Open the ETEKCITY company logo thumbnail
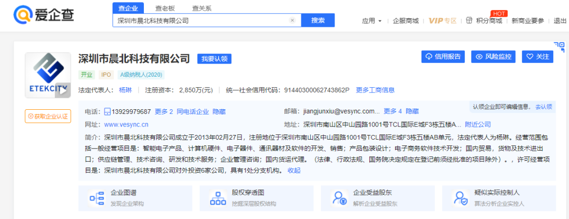The height and width of the screenshot is (219, 569). [x=47, y=75]
